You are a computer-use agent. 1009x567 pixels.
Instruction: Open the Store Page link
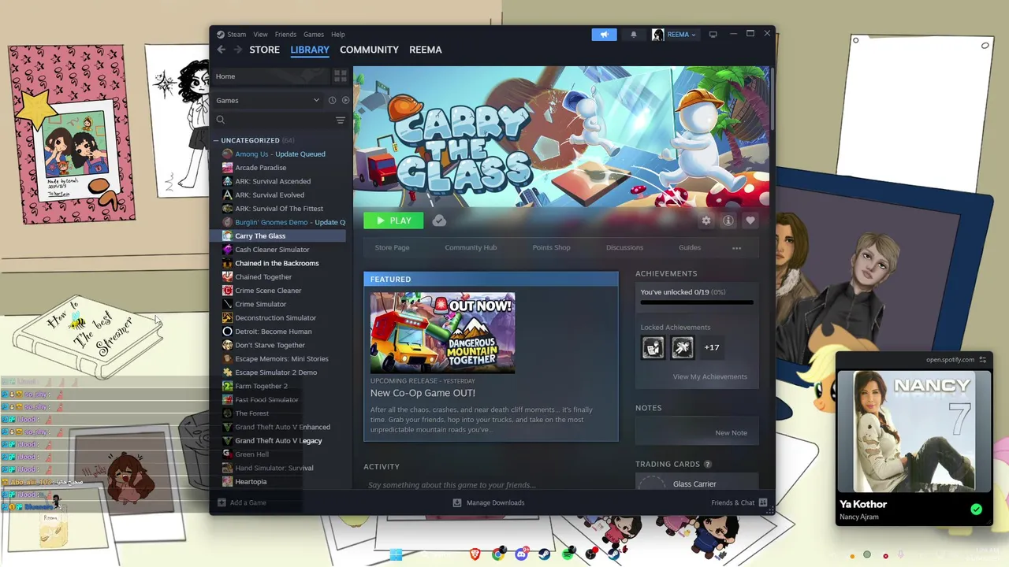[392, 248]
